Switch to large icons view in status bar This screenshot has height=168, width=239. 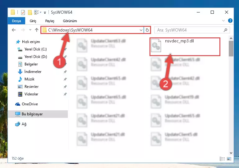(x=229, y=159)
